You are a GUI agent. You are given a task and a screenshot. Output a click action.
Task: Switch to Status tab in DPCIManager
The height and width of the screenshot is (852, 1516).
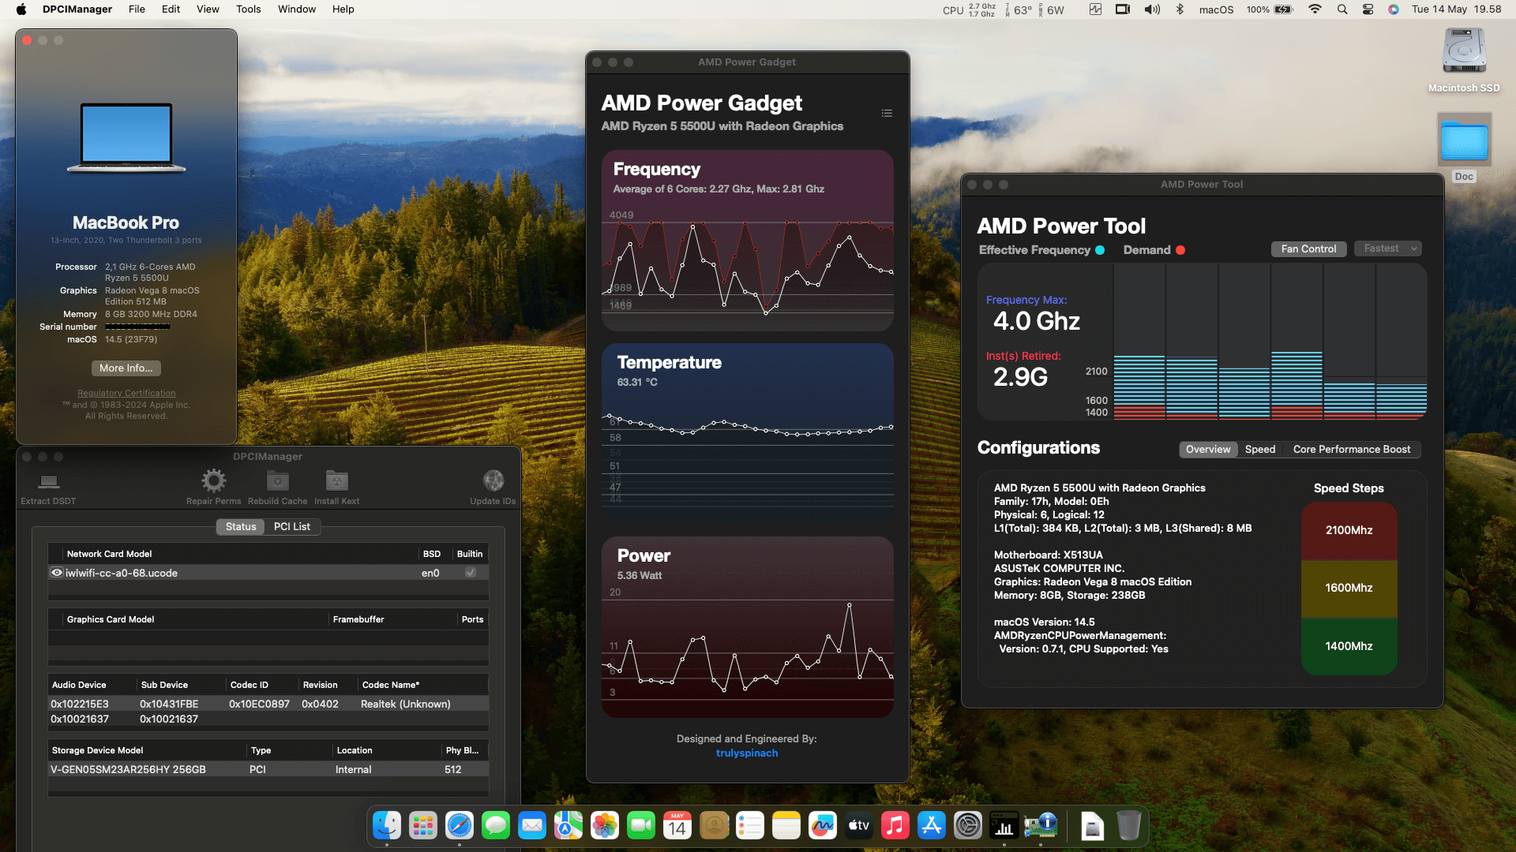point(241,526)
